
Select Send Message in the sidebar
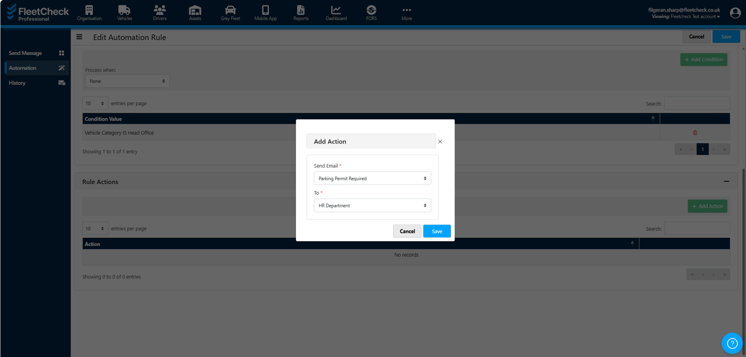point(25,53)
